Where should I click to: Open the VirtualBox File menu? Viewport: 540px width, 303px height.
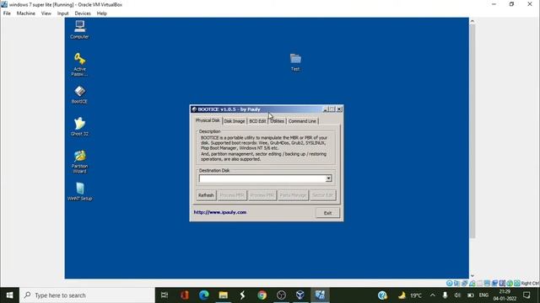pos(7,13)
